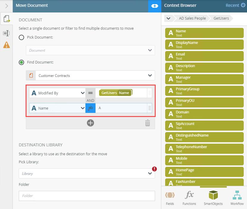Screen dimensions: 247x209
Task: Click the AD Sales People breadcrumb
Action: tap(192, 18)
